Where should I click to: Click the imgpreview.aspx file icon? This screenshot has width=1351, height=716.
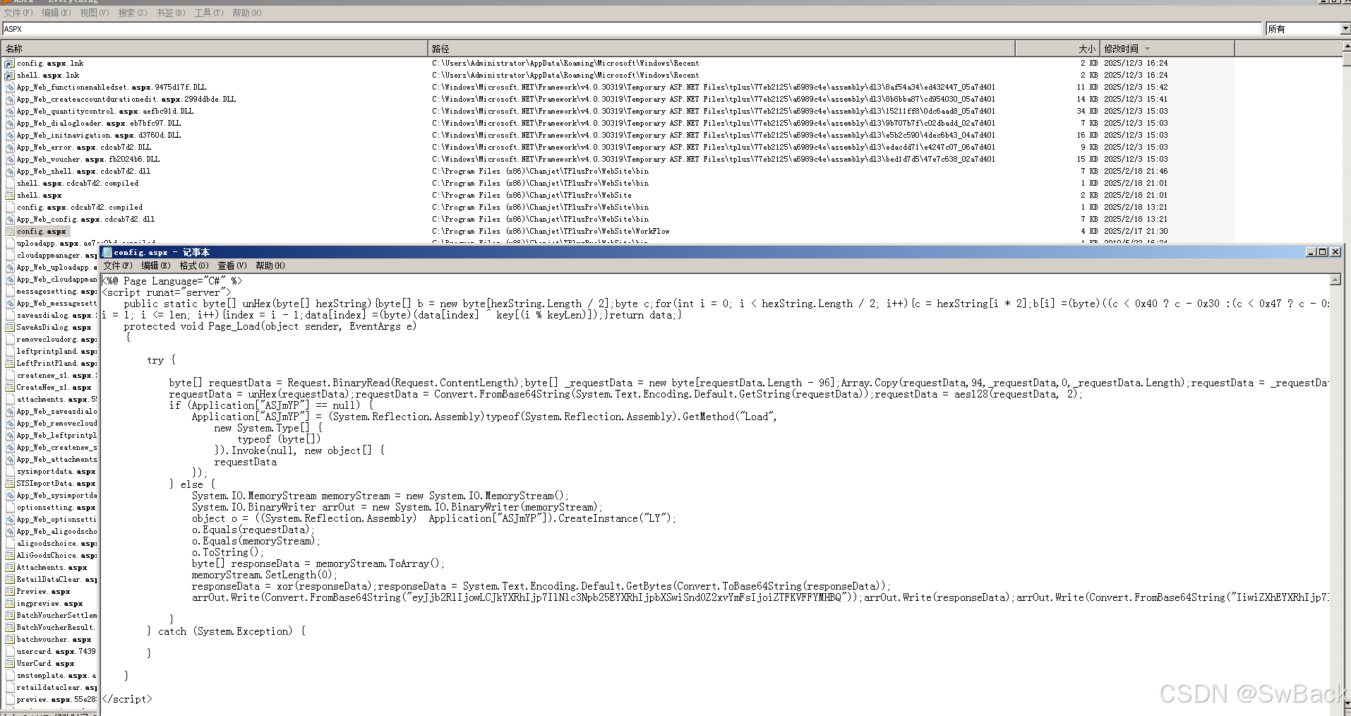point(10,604)
